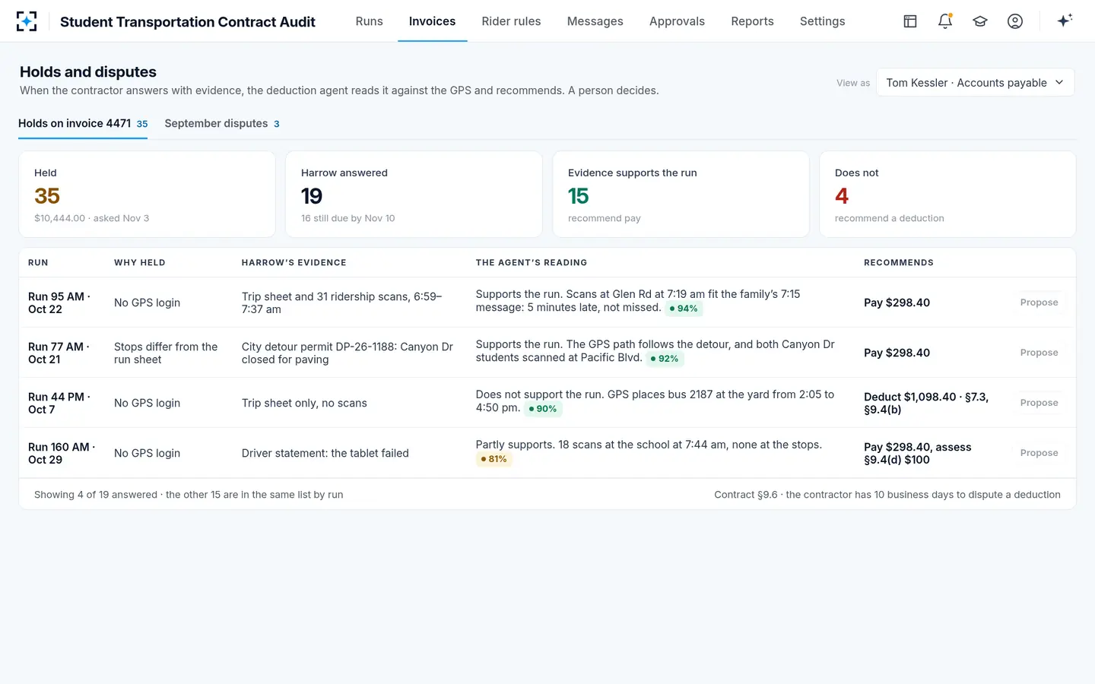Click "Deduct $1,098.40 · §7.3, §9.4(b)"

click(926, 403)
